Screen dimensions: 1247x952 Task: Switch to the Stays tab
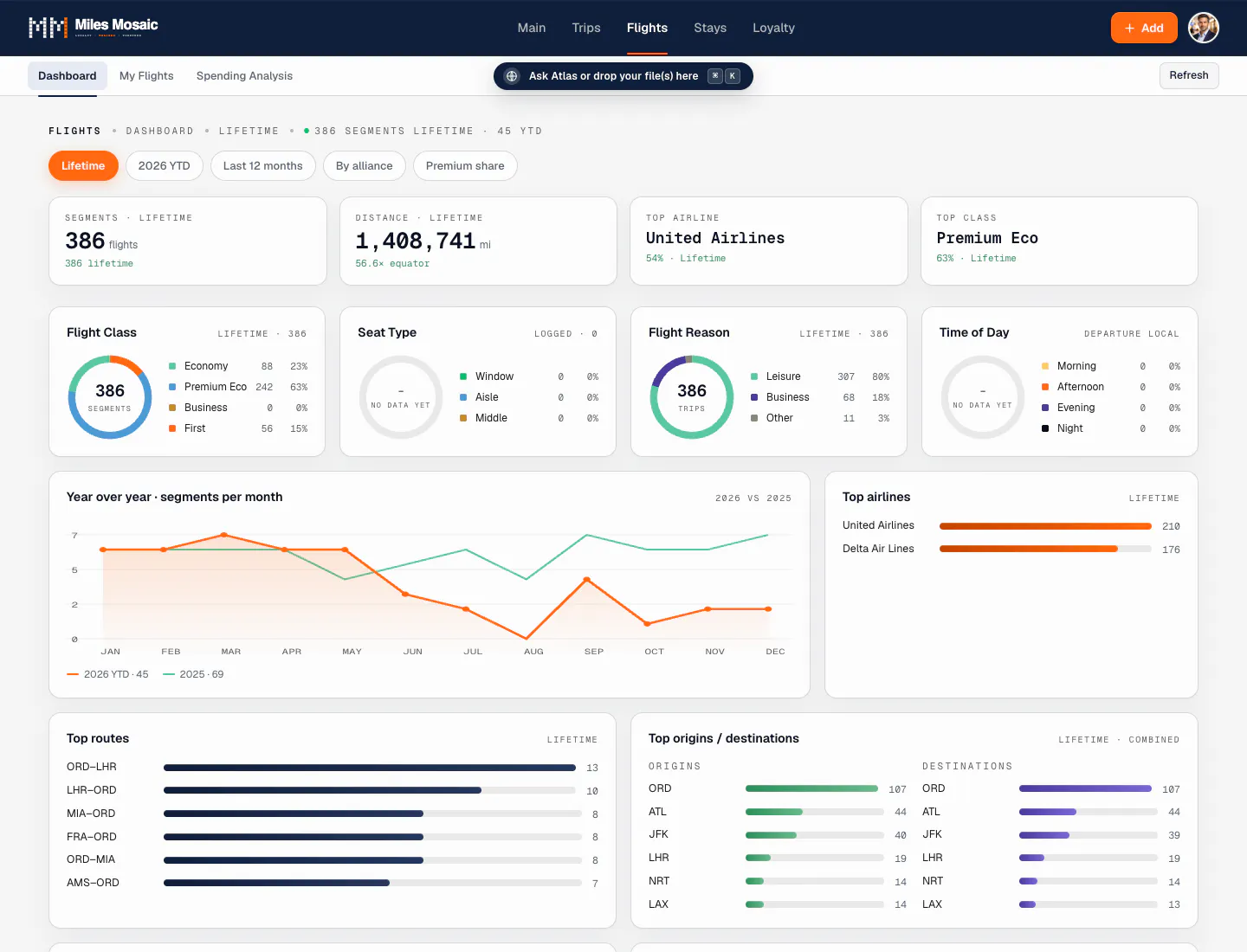click(710, 28)
